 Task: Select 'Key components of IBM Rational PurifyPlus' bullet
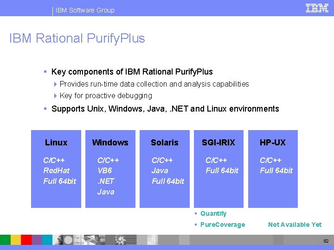[132, 72]
